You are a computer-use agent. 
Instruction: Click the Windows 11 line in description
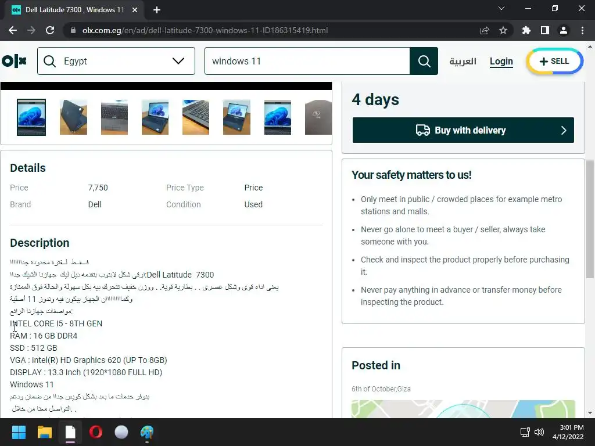point(32,384)
